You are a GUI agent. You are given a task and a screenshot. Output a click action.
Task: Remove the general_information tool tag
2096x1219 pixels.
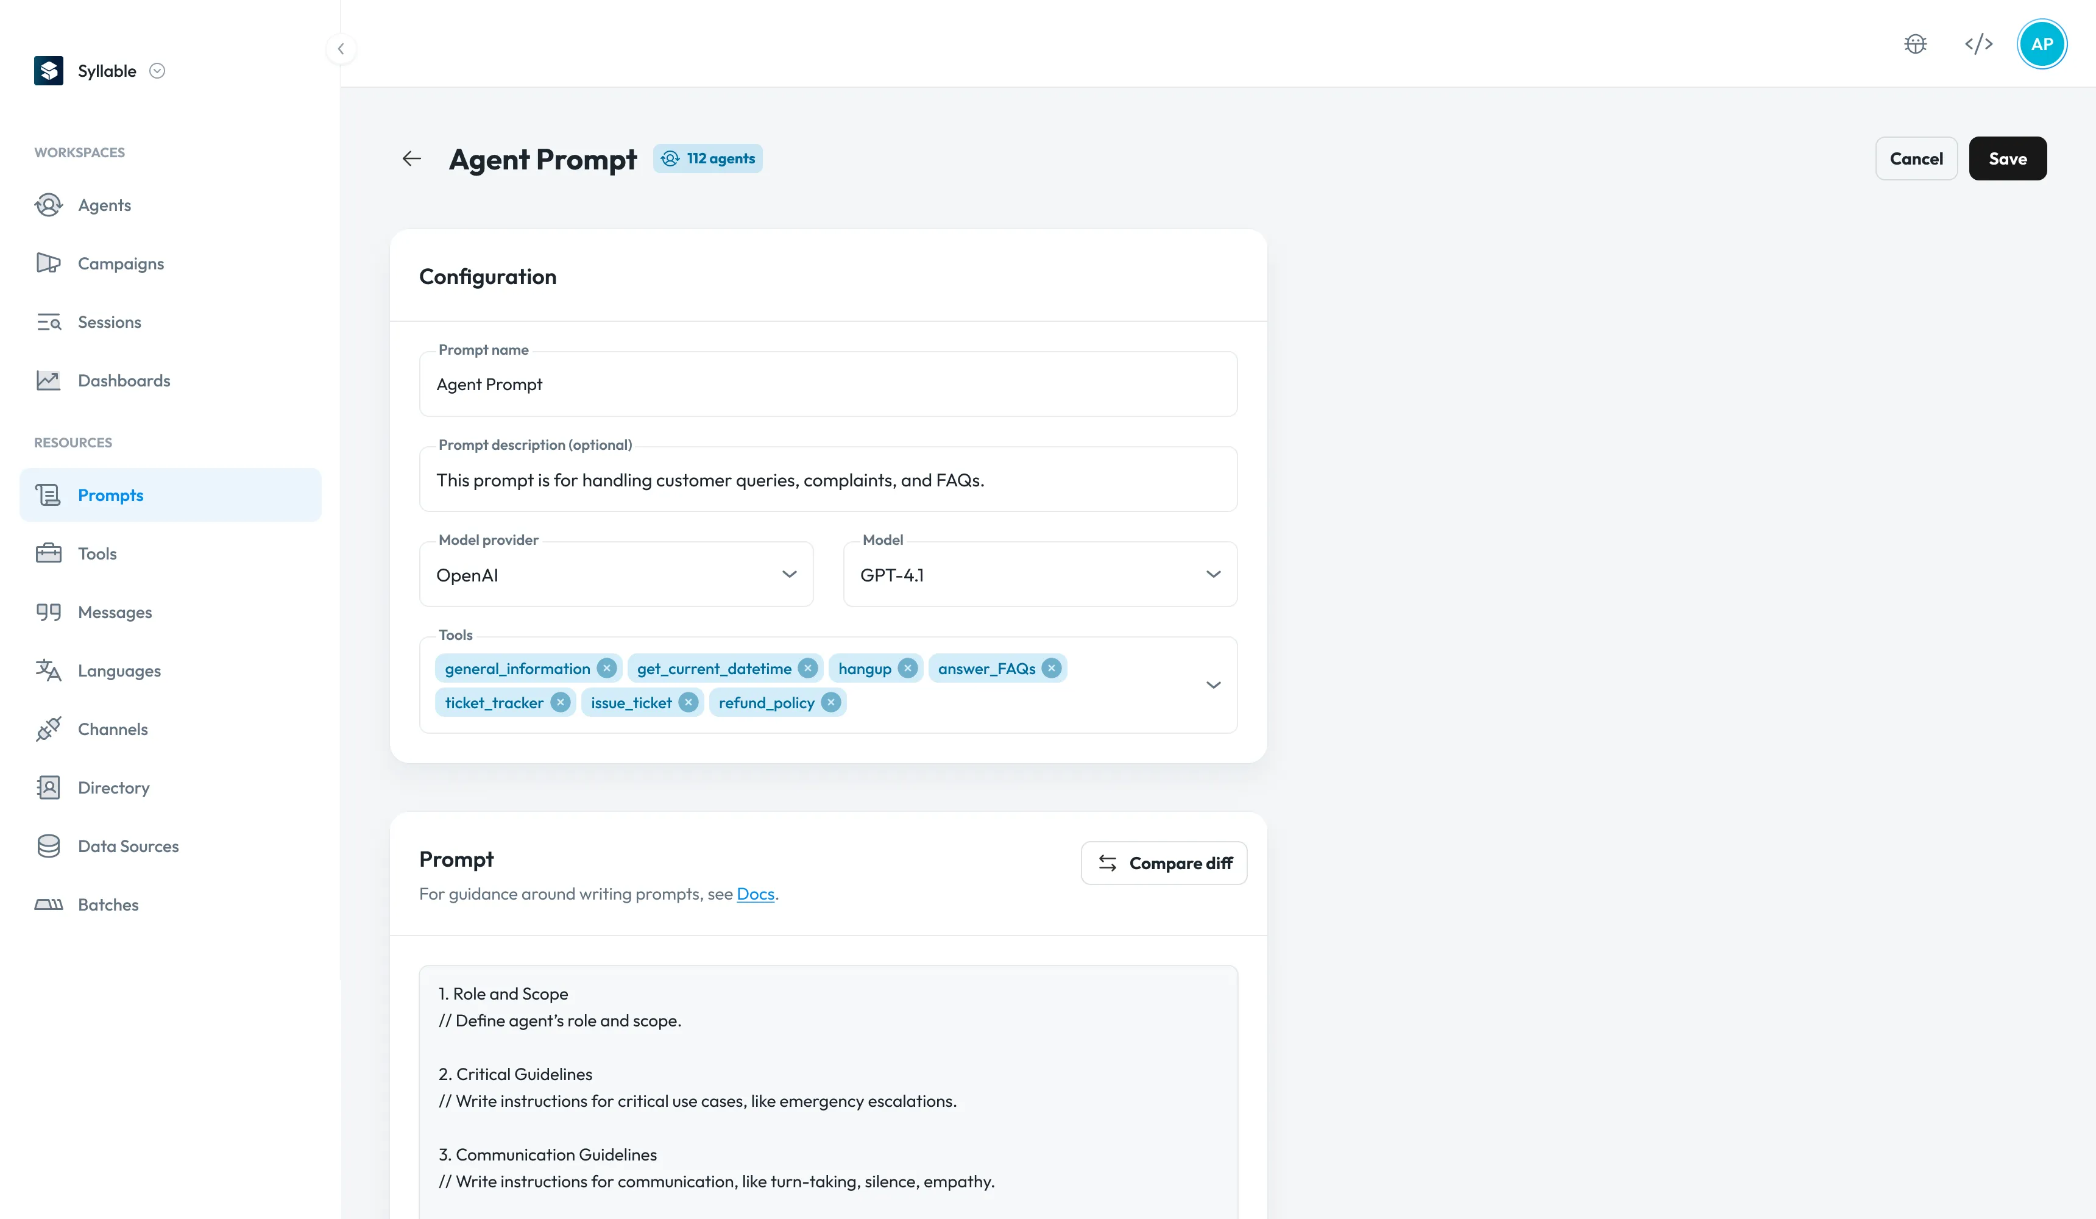607,668
